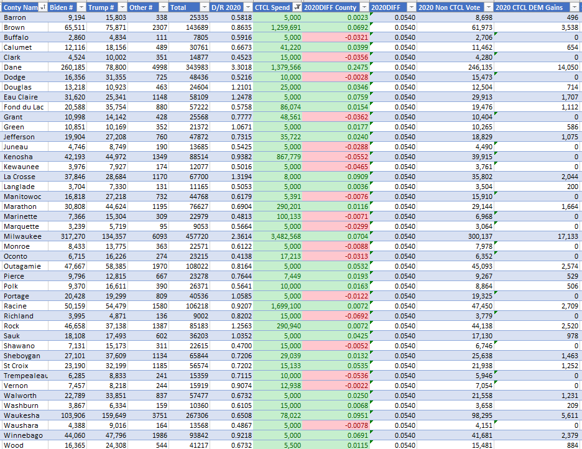Select Non CTCL Vote value 300,137

click(455, 236)
